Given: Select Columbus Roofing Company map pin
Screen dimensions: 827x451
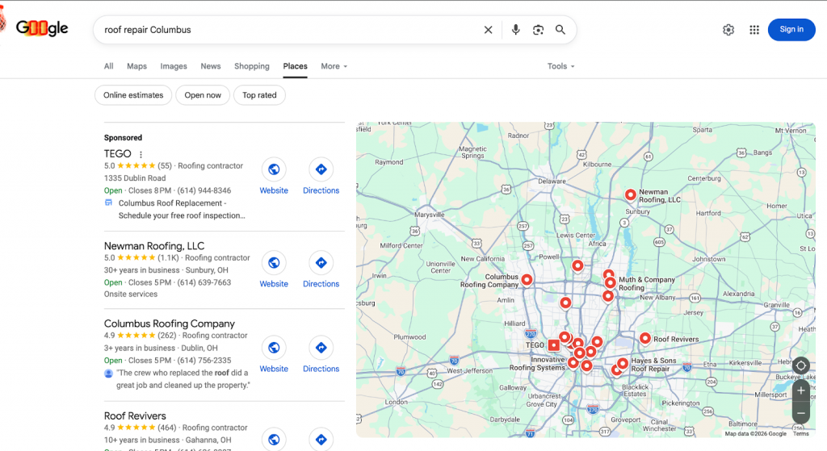Looking at the screenshot, I should tap(527, 280).
